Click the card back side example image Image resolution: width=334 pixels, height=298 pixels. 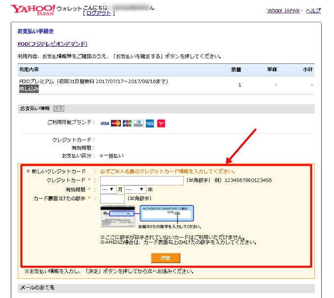coord(117,216)
